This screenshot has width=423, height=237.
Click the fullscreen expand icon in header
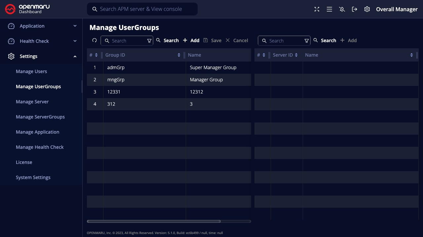point(317,9)
